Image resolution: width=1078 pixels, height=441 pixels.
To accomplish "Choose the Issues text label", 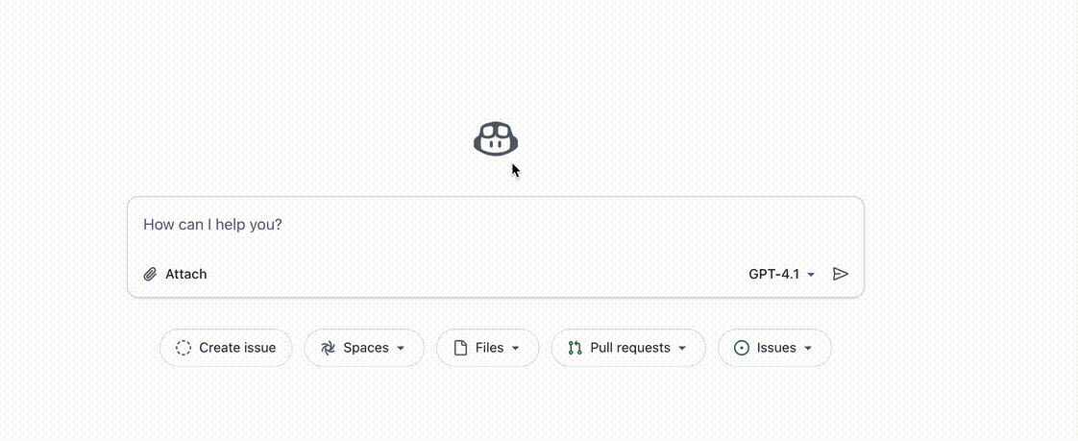I will [776, 348].
